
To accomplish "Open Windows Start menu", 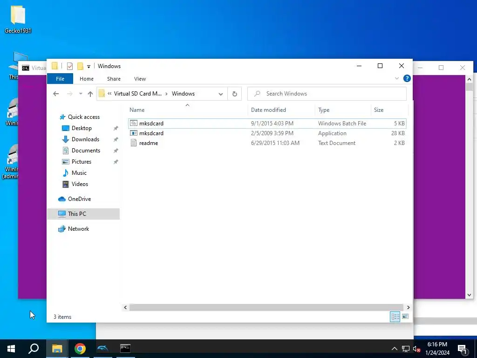I will tap(11, 349).
